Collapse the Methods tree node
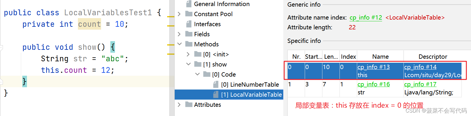Screen dimensions: 471x116 pyautogui.click(x=179, y=44)
